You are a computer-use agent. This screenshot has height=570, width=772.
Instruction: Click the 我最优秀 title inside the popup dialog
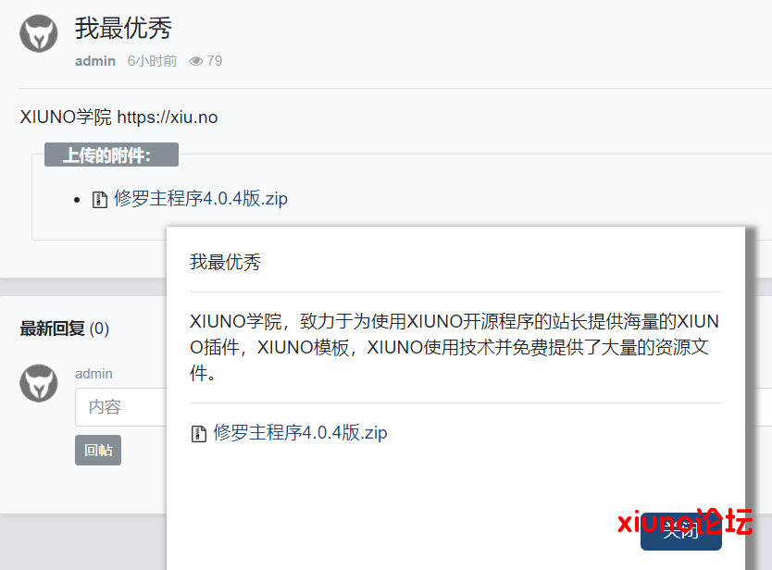[226, 262]
